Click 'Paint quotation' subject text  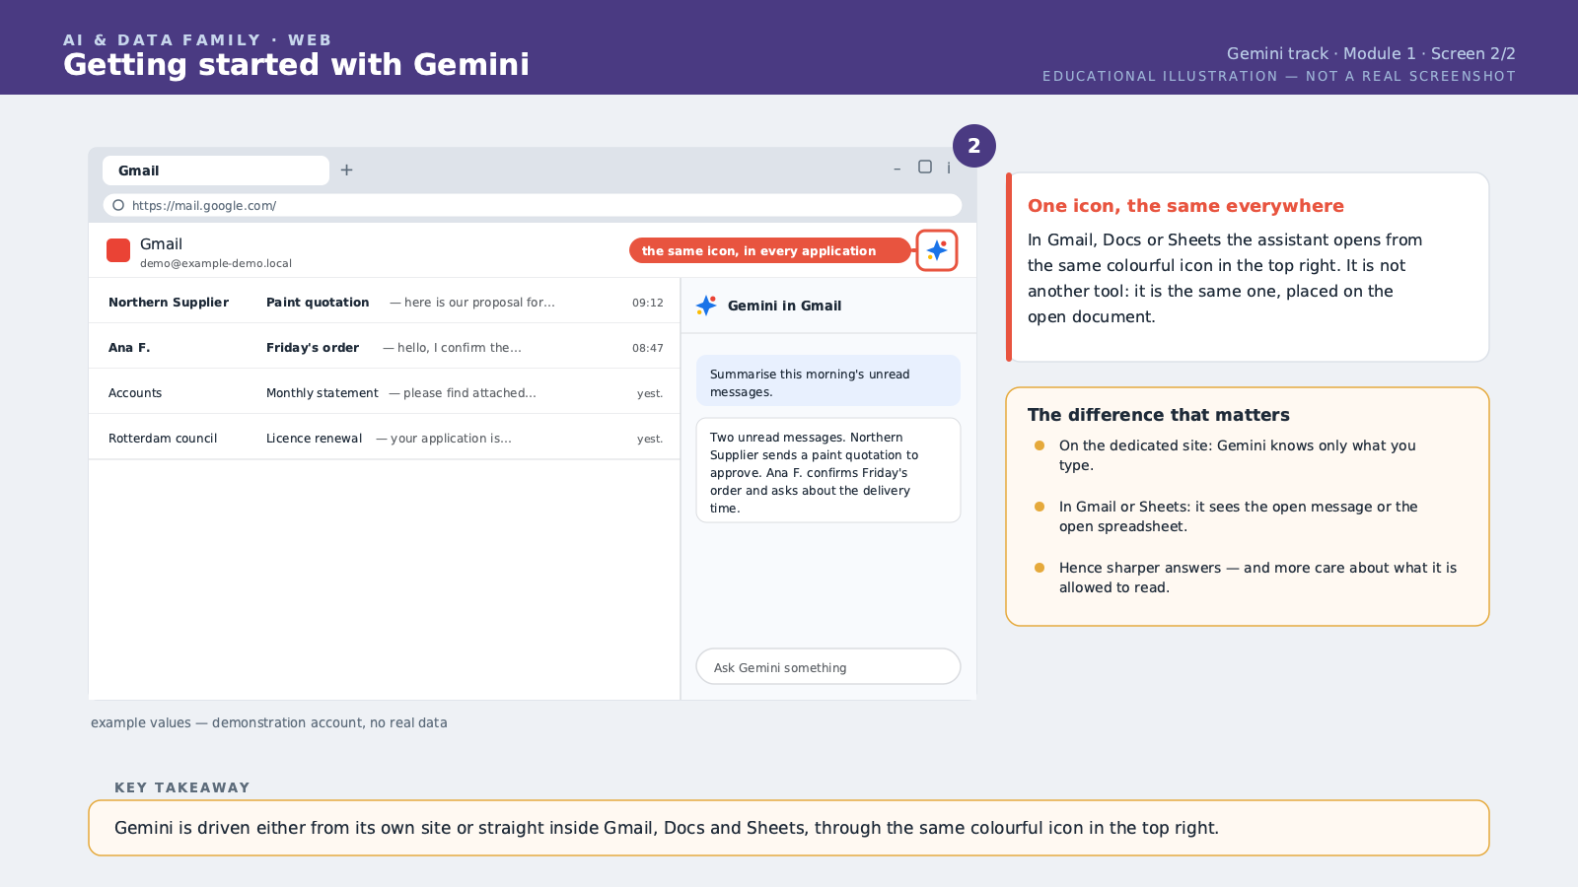(318, 303)
